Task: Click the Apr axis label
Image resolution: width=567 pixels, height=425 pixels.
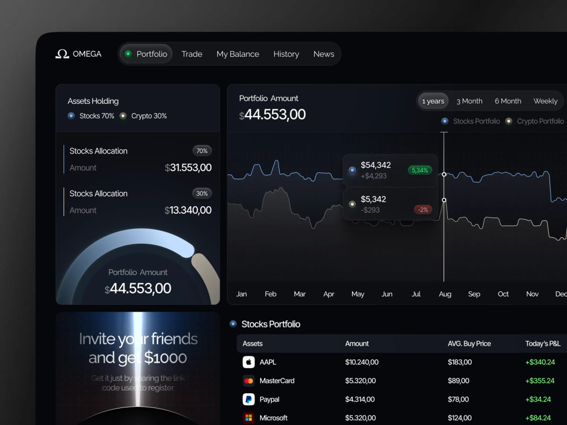Action: click(329, 294)
